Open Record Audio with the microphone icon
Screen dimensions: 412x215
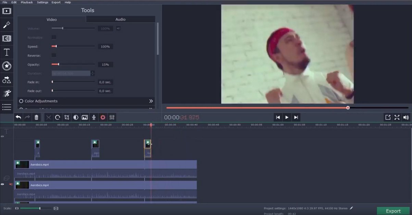pyautogui.click(x=93, y=117)
